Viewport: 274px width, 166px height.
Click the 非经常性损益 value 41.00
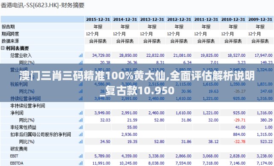click(x=241, y=127)
